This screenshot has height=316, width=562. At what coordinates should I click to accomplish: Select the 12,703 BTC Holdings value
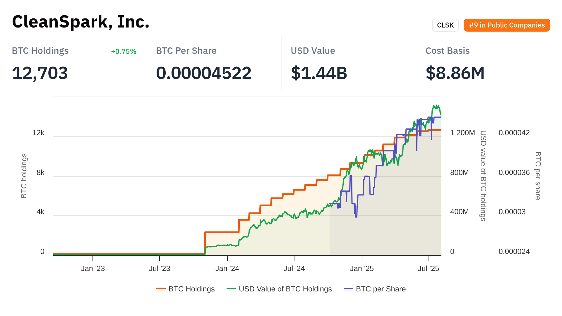(40, 73)
